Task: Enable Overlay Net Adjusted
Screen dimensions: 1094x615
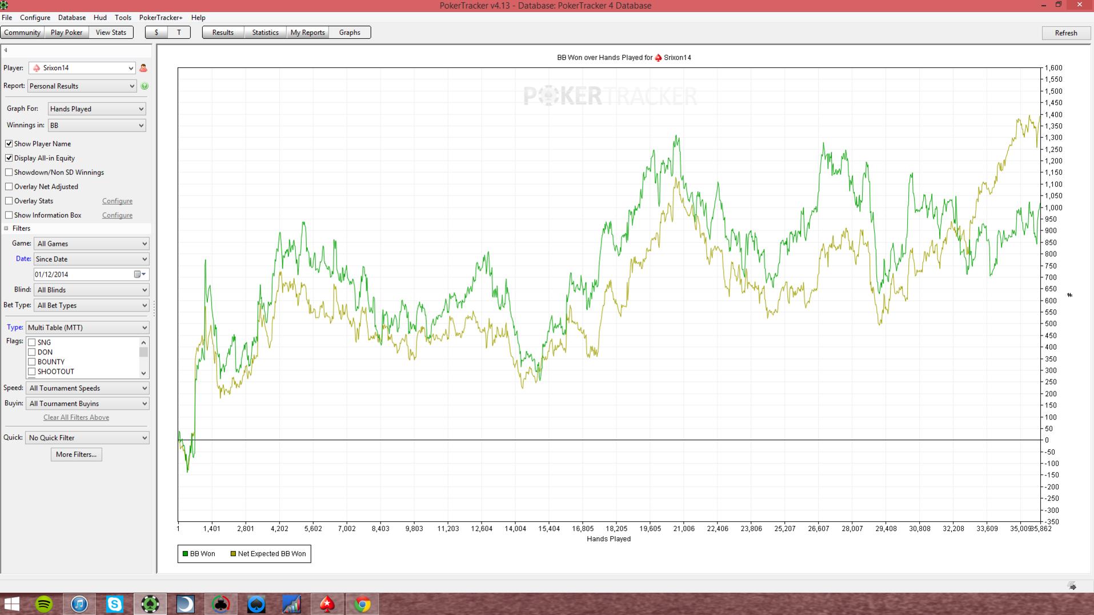Action: 9,187
